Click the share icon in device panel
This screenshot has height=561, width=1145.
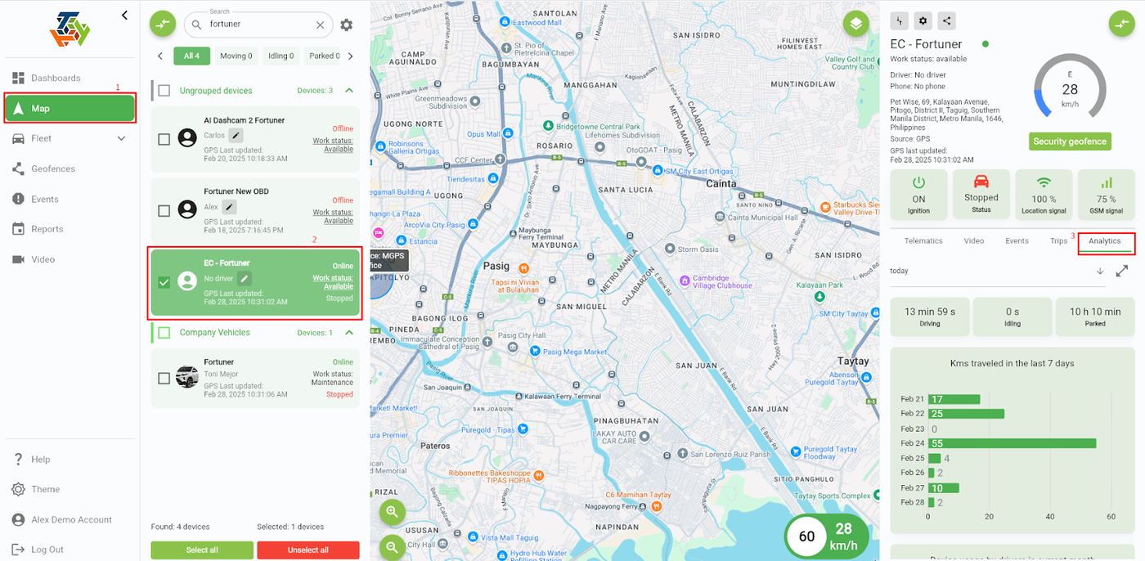coord(946,21)
